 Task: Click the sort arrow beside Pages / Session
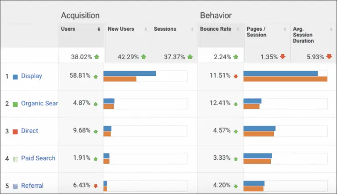click(284, 29)
